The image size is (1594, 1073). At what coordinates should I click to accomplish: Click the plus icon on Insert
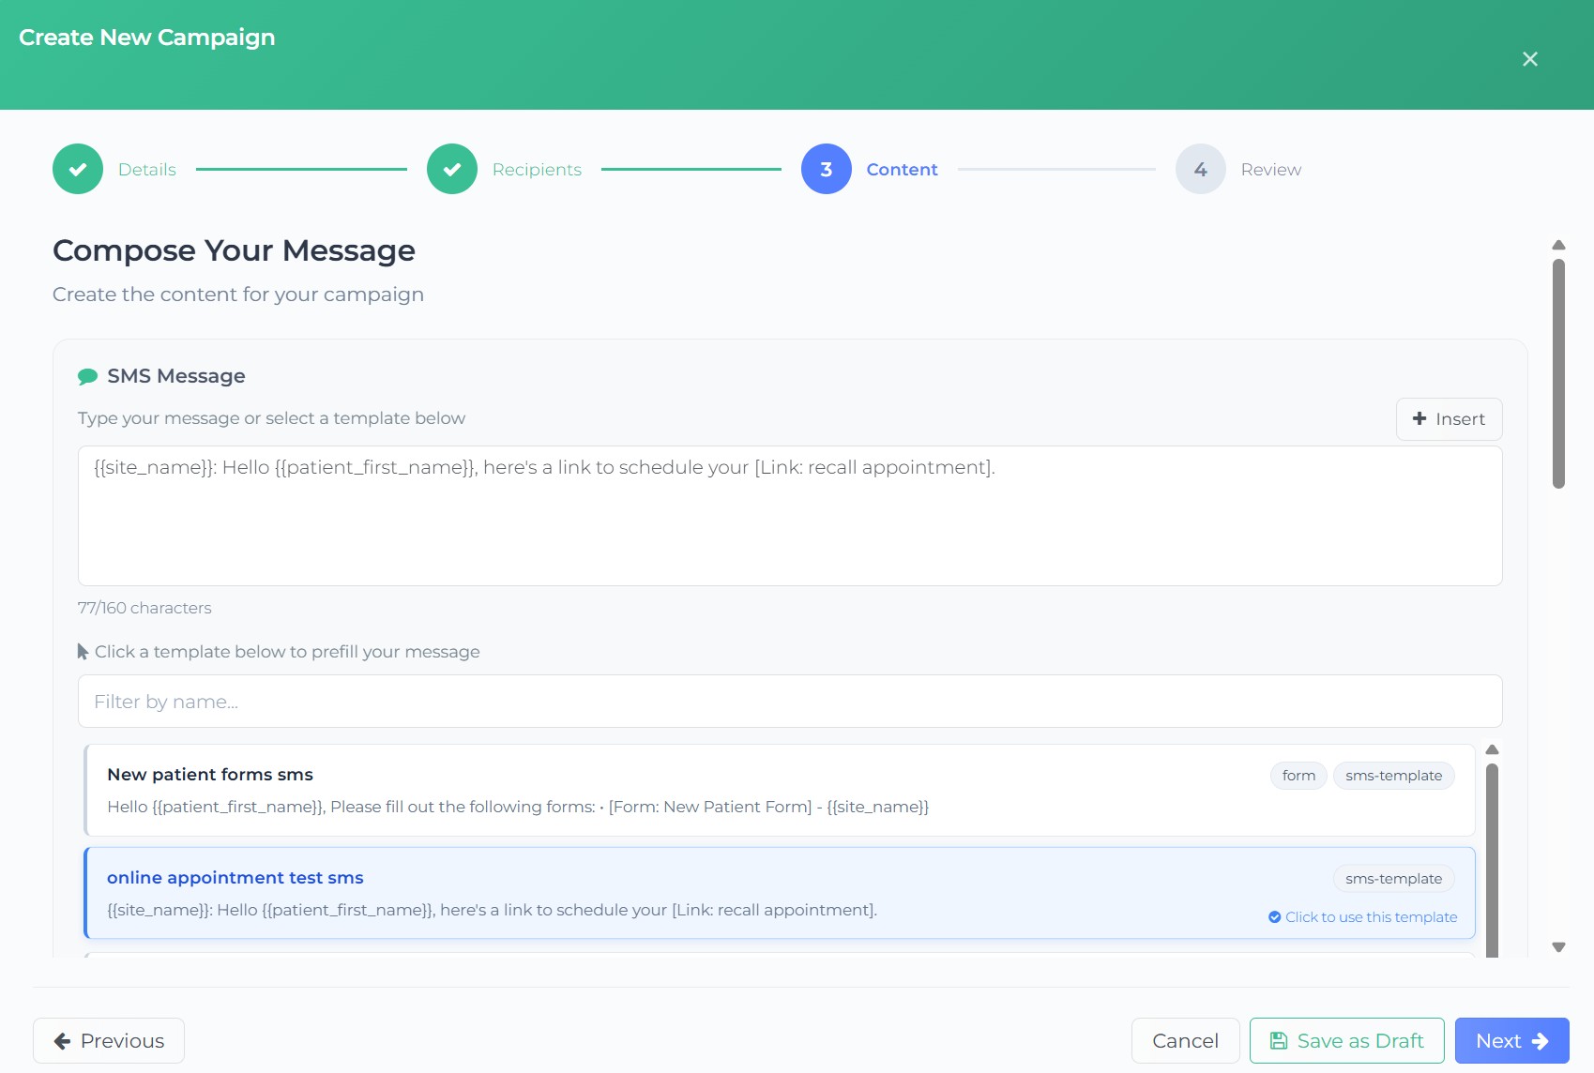1419,419
